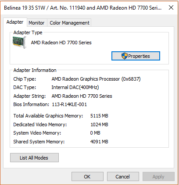Open adapter Properties button
This screenshot has height=185, width=179.
pyautogui.click(x=136, y=56)
